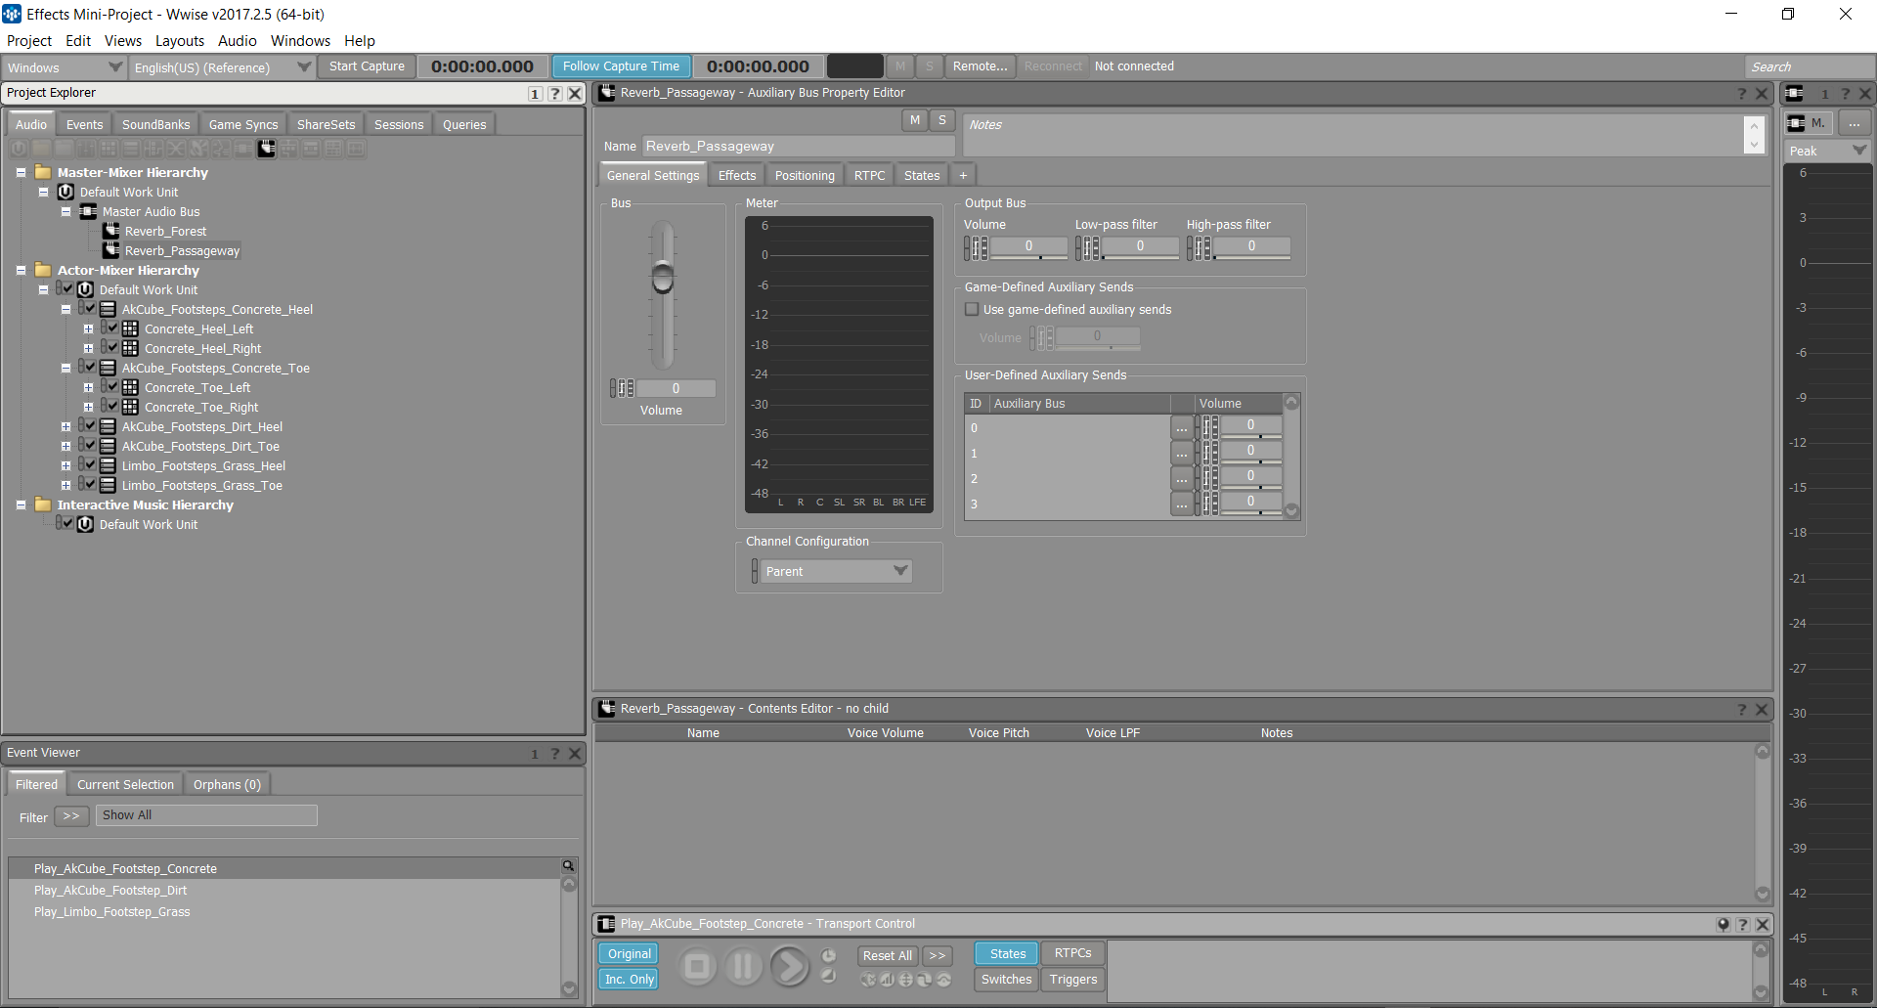The height and width of the screenshot is (1008, 1877).
Task: Open the Game Syncs tab
Action: pos(243,124)
